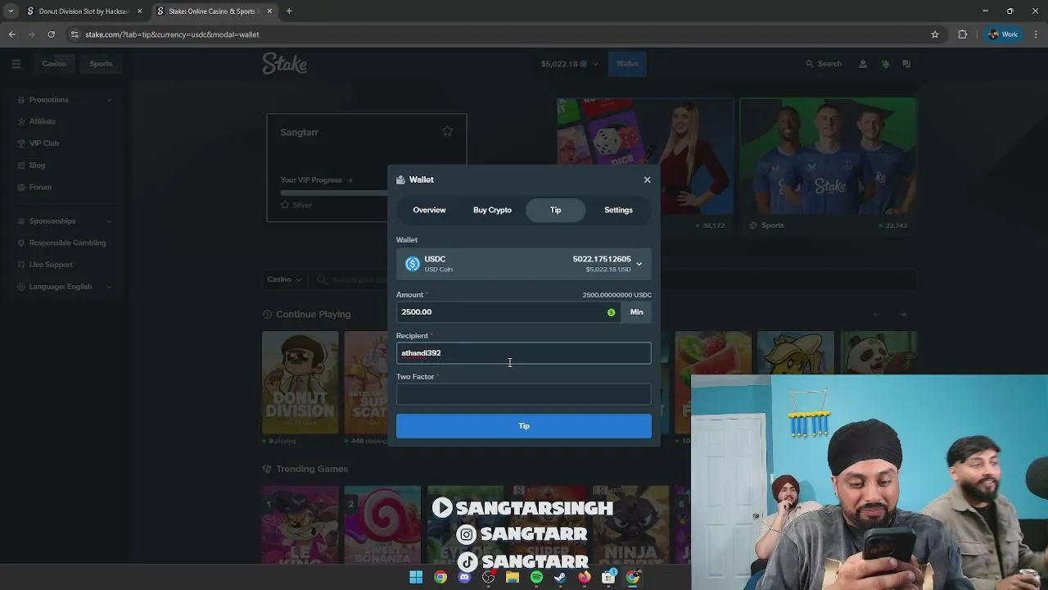Reload the current page
The height and width of the screenshot is (590, 1048).
pyautogui.click(x=51, y=34)
